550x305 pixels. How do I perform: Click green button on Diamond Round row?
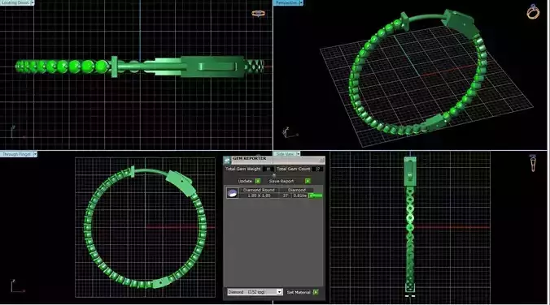(x=316, y=195)
